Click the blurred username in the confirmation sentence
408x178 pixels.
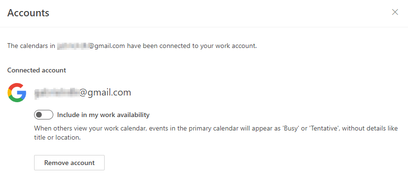[x=73, y=46]
